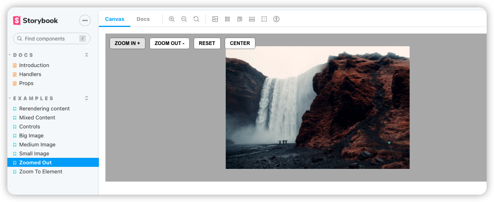Open the accessibility vision simulator icon

click(277, 19)
